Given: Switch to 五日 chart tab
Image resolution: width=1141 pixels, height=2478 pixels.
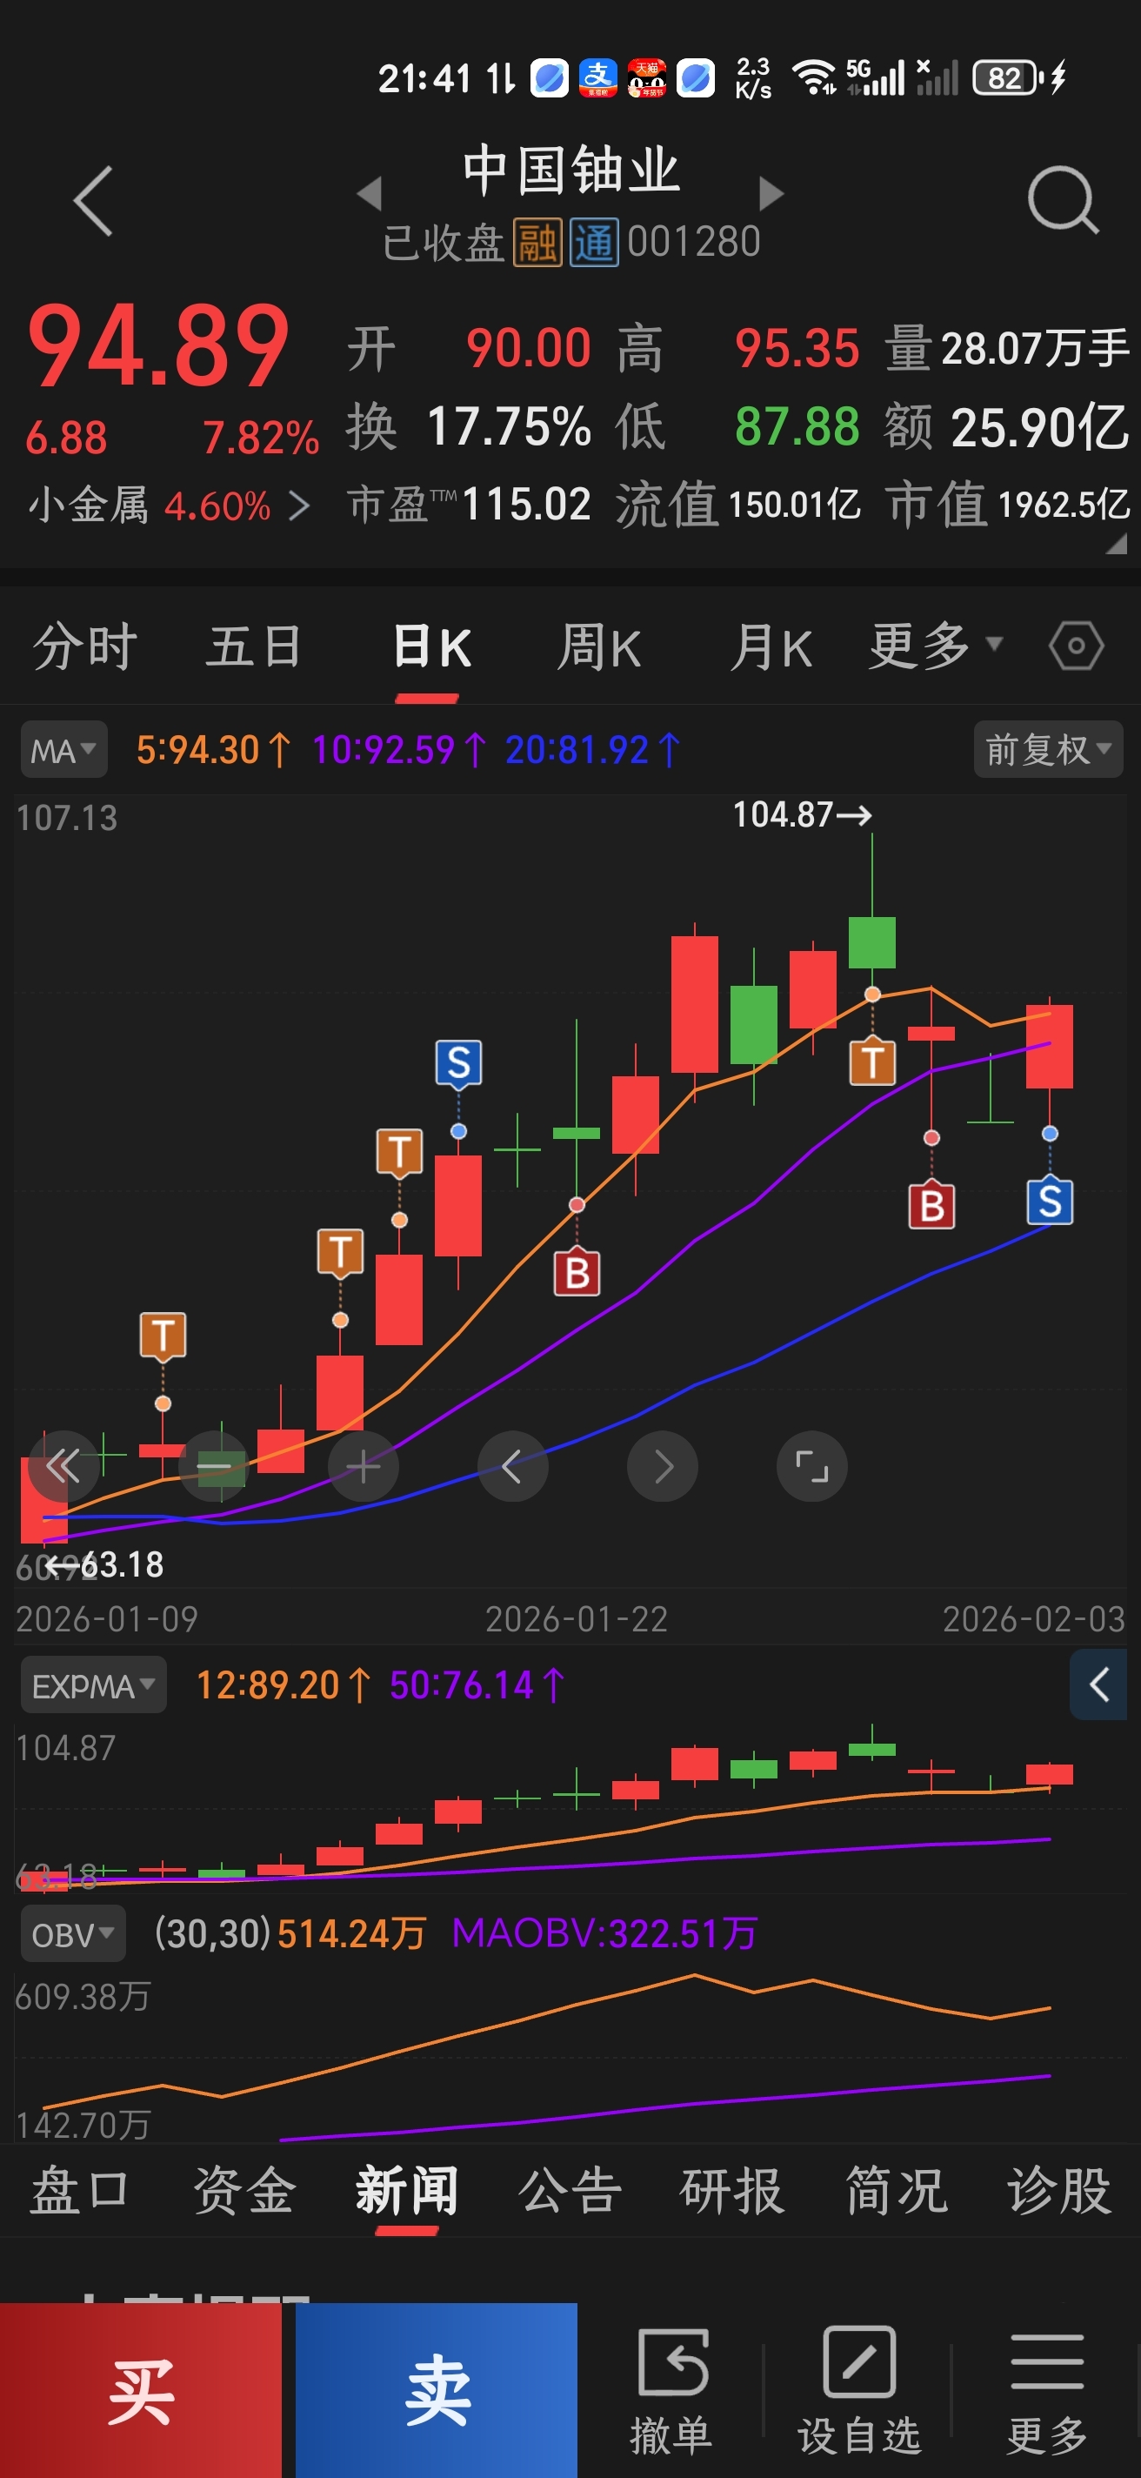Looking at the screenshot, I should point(255,646).
